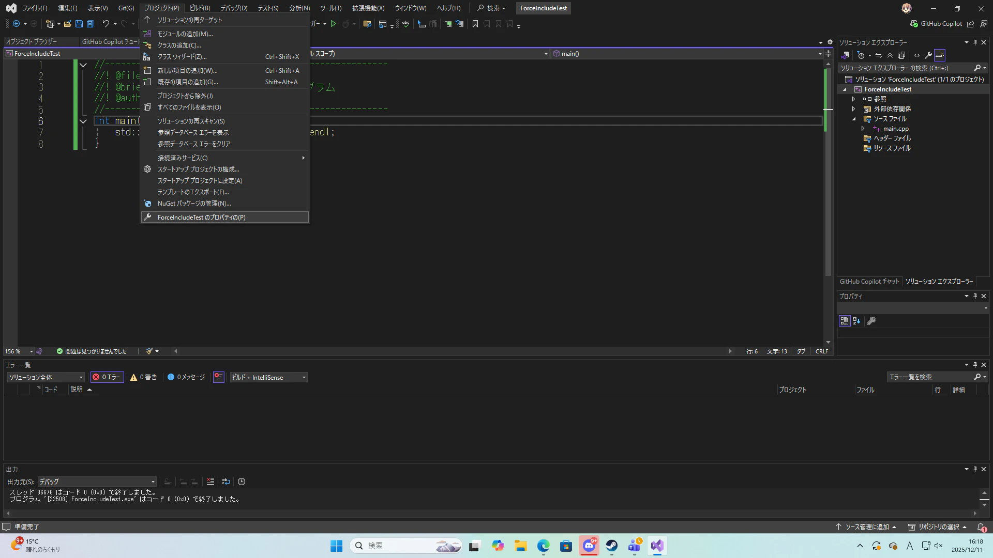The image size is (993, 558).
Task: Click the green start-without-debugging play icon
Action: coord(334,24)
